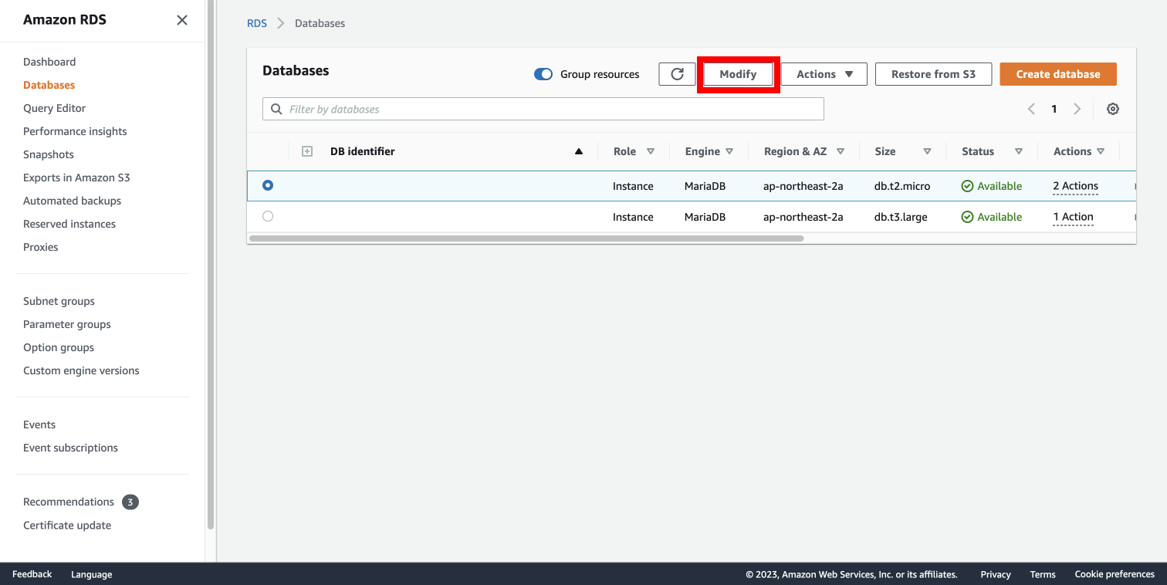The height and width of the screenshot is (585, 1167).
Task: Open Events in sidebar
Action: 39,424
